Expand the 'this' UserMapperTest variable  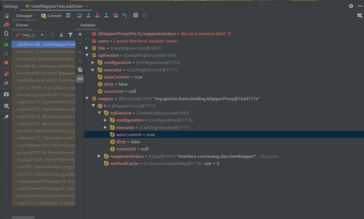(87, 48)
